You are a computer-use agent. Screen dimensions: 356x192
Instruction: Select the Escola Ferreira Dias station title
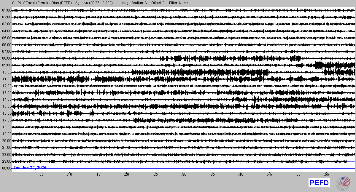[x=42, y=3]
